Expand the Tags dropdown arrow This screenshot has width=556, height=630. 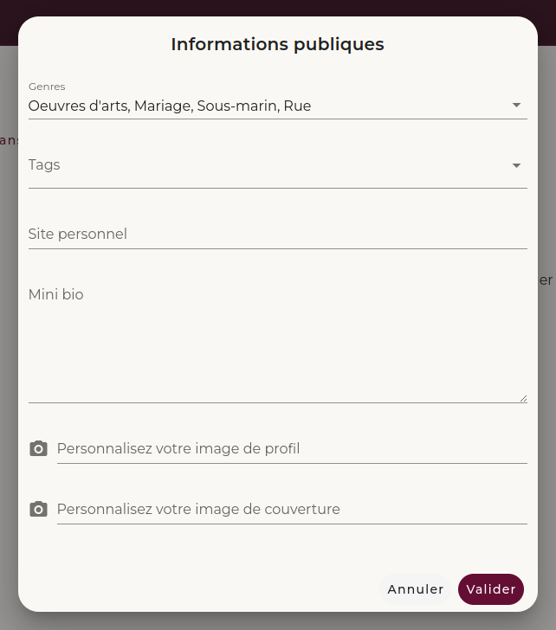click(x=516, y=165)
